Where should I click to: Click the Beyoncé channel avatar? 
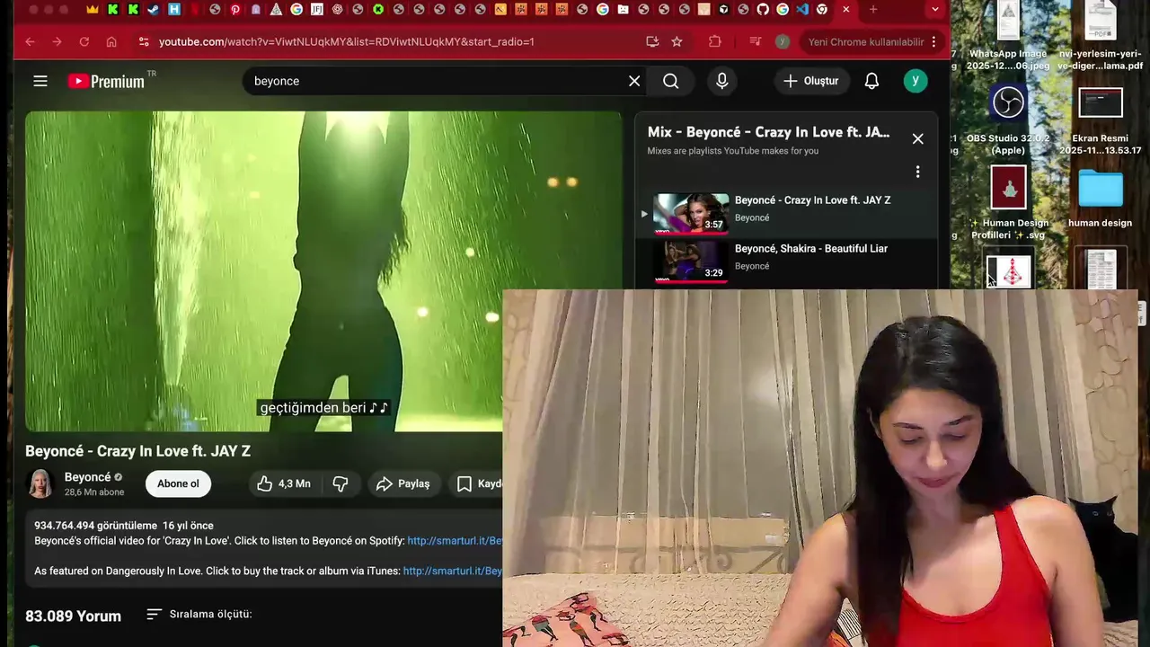[x=40, y=483]
